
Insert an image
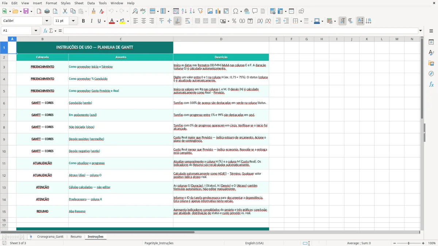[x=211, y=11]
